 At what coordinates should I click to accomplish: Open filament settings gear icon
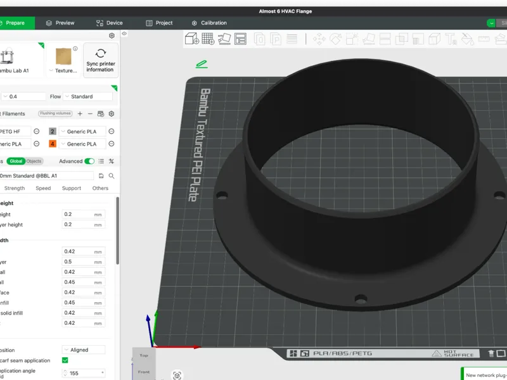(x=112, y=114)
